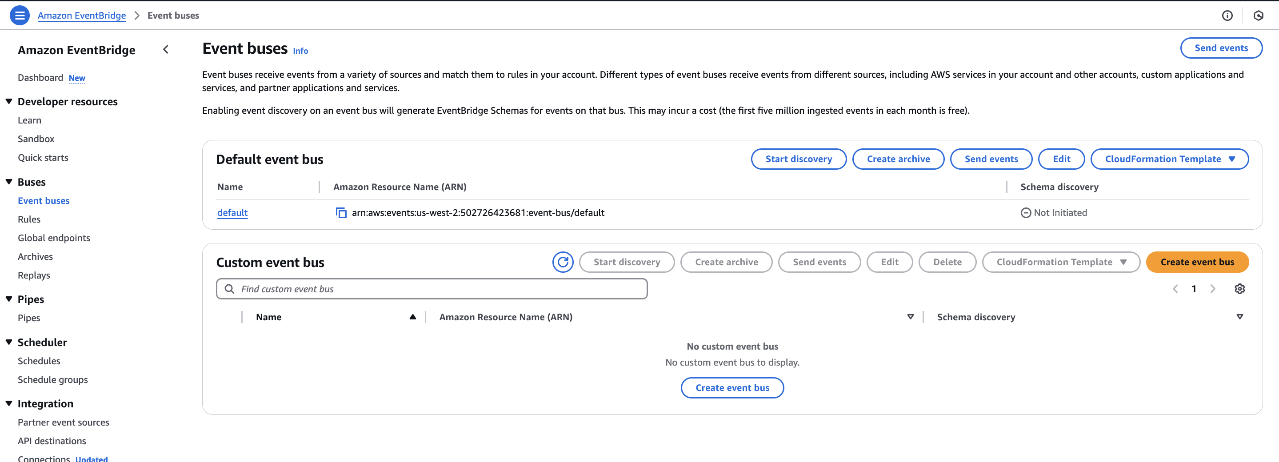Viewport: 1279px width, 462px height.
Task: Open Schedules in sidebar
Action: click(39, 361)
